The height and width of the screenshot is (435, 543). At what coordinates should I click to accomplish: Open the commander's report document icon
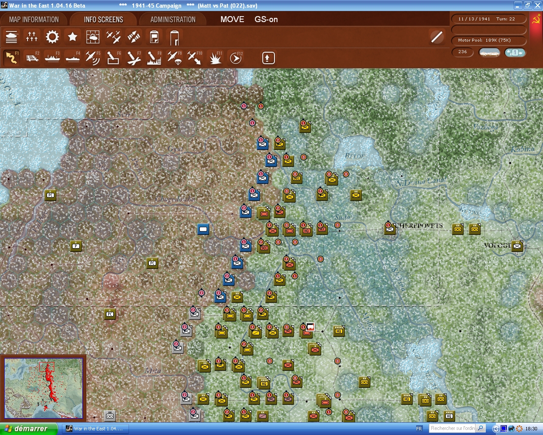(154, 37)
